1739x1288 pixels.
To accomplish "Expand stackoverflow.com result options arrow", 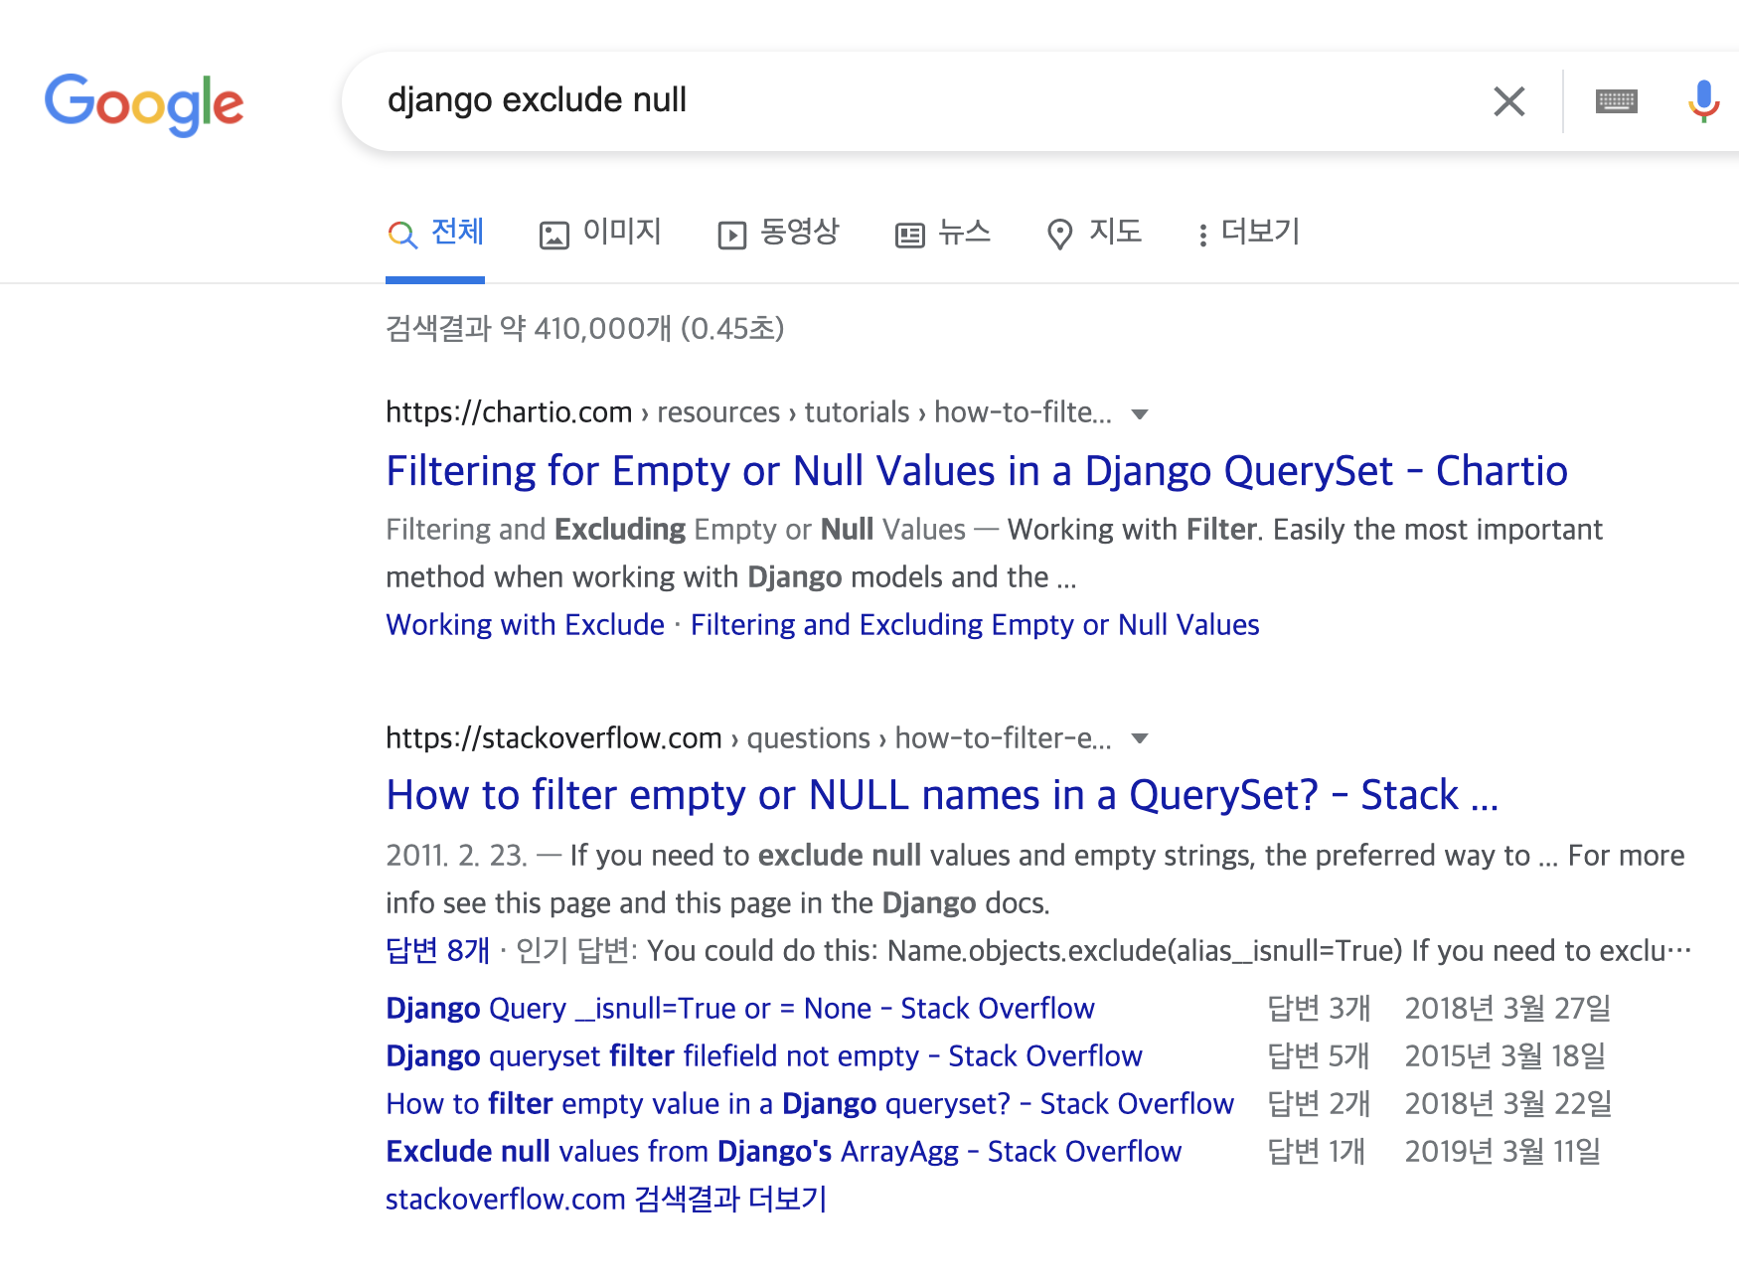I will 1140,738.
